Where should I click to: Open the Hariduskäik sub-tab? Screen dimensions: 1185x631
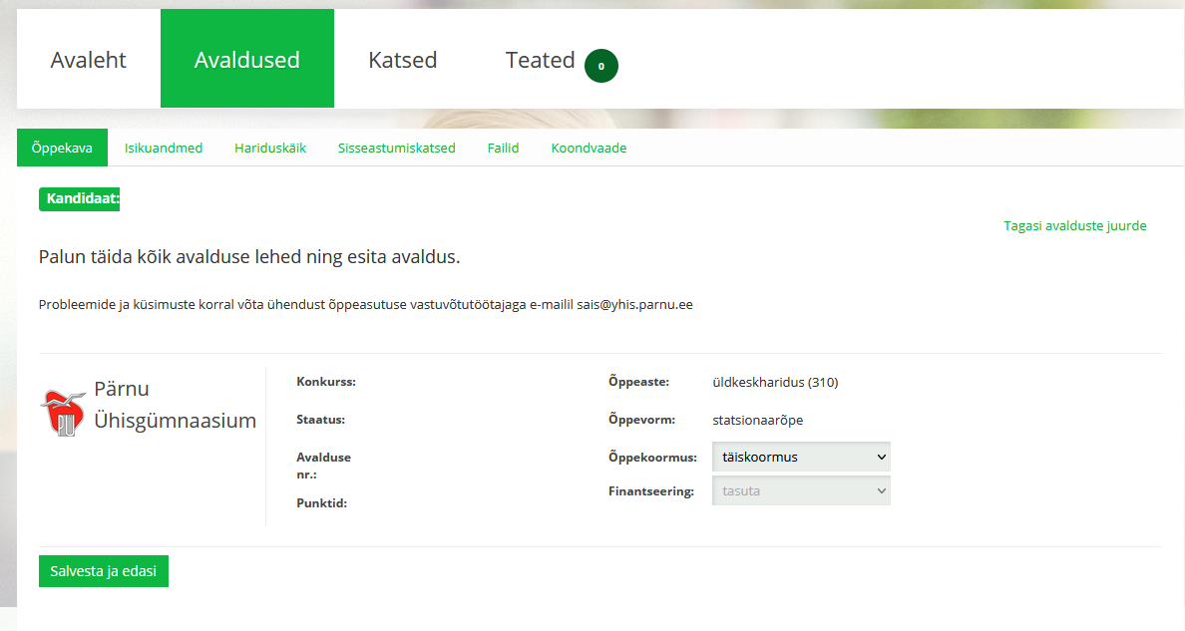coord(270,149)
